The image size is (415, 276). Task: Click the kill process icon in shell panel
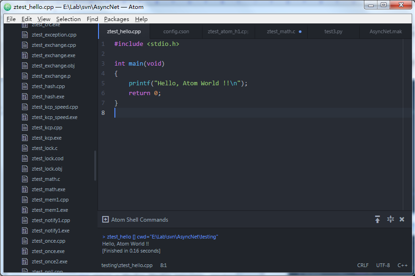pyautogui.click(x=391, y=219)
